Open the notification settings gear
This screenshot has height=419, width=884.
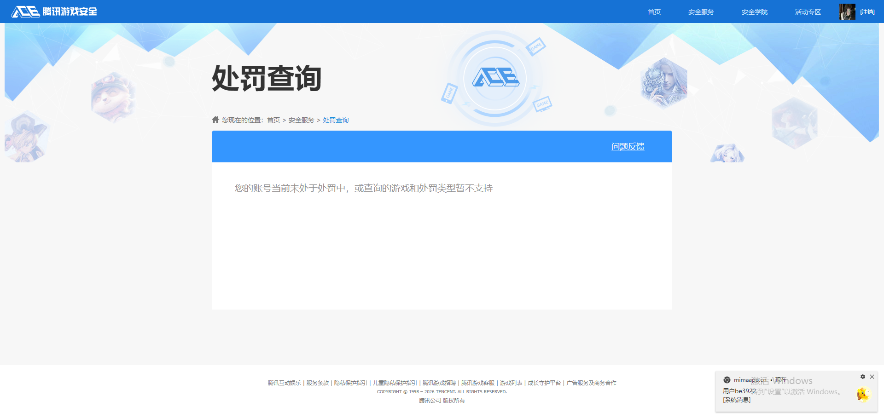tap(863, 377)
